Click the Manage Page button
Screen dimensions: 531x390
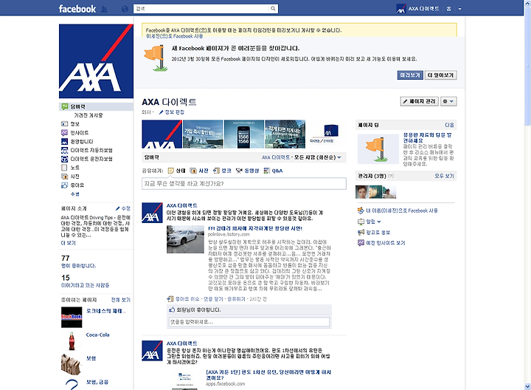click(419, 101)
